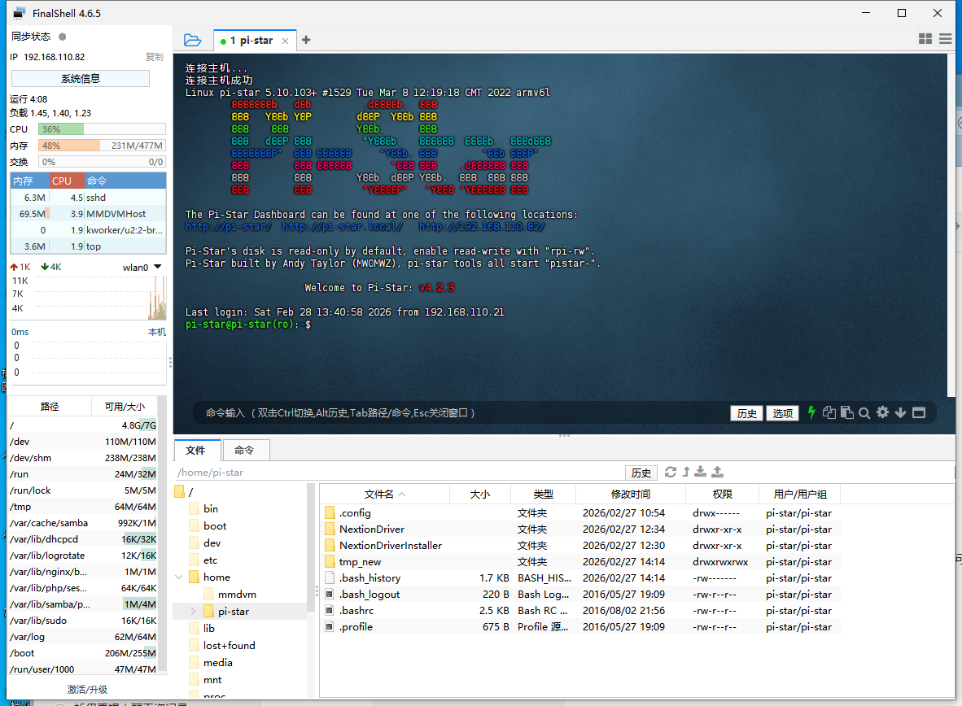Toggle fullscreen terminal window icon
The height and width of the screenshot is (706, 962).
pos(919,412)
